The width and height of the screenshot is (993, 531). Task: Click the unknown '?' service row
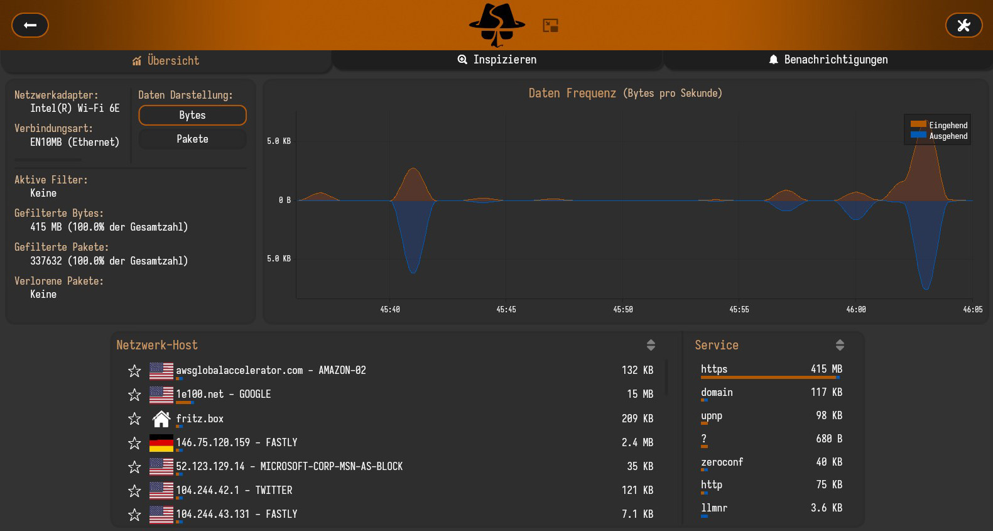tap(771, 440)
